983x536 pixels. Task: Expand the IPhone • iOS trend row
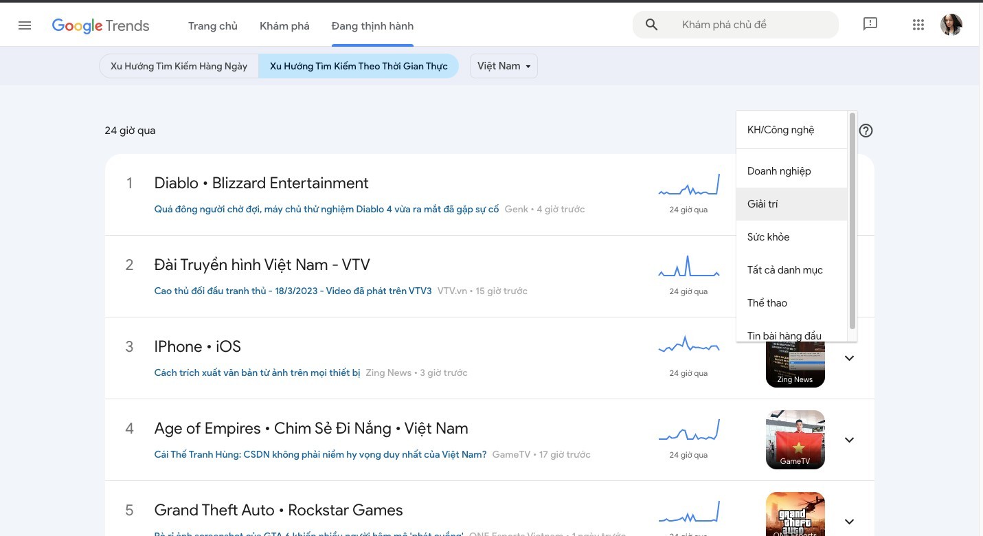[x=849, y=358]
